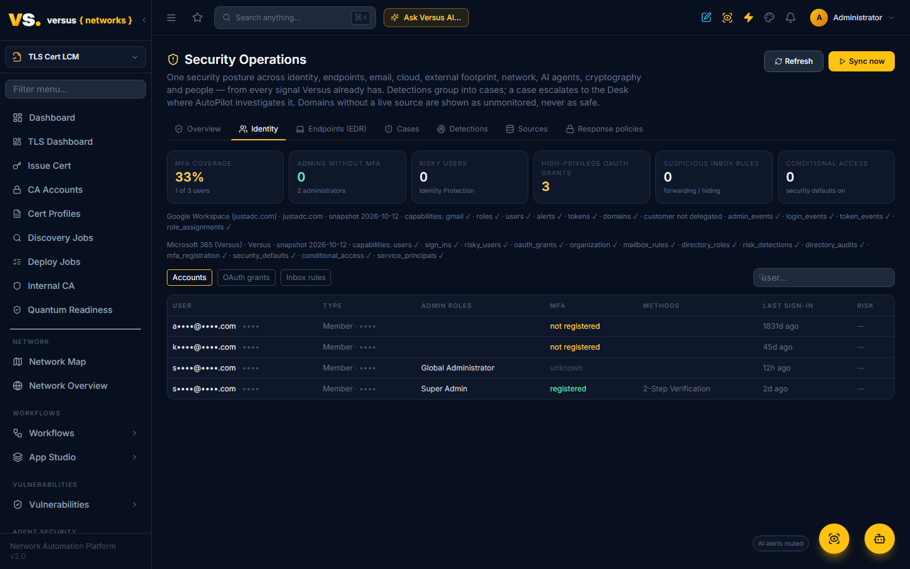Image resolution: width=910 pixels, height=569 pixels.
Task: Select the OAuth grants filter button
Action: point(246,278)
